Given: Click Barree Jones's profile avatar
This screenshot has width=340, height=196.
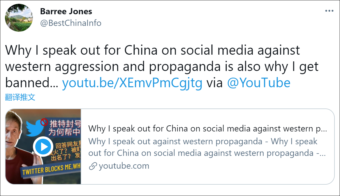Looking at the screenshot, I should point(19,18).
